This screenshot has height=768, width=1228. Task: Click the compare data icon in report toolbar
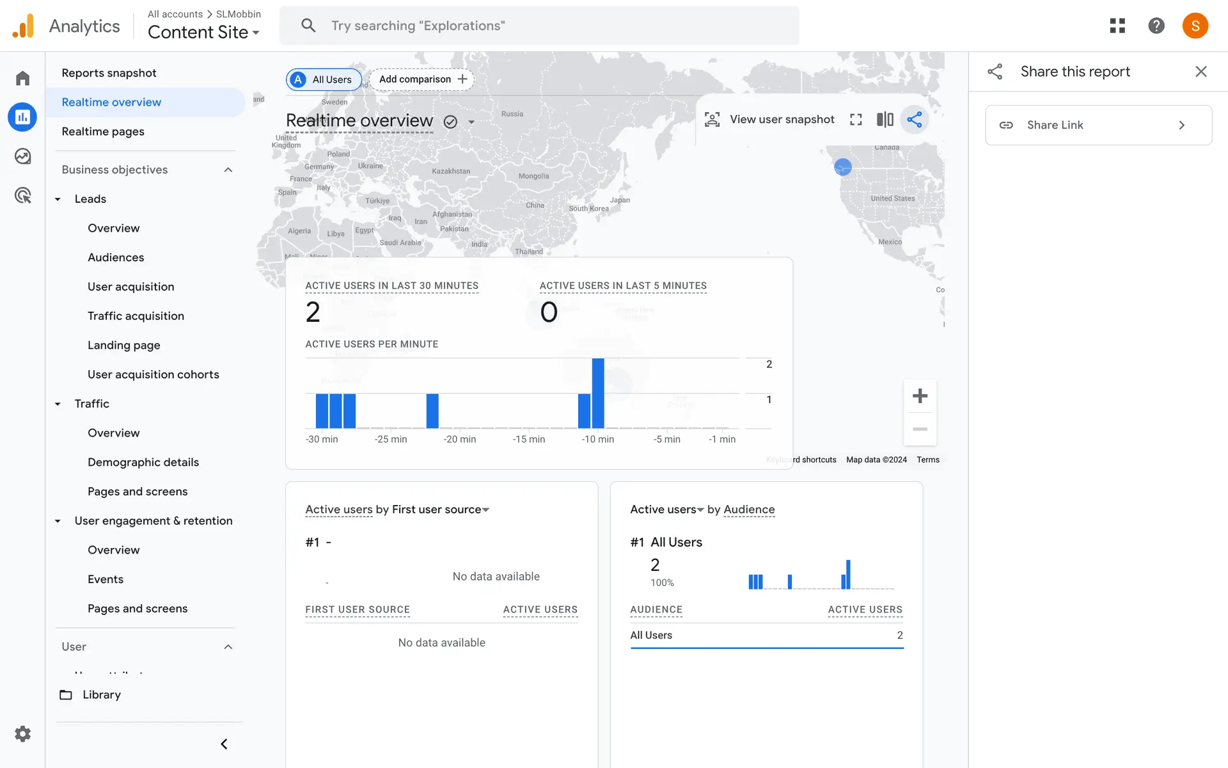point(885,120)
